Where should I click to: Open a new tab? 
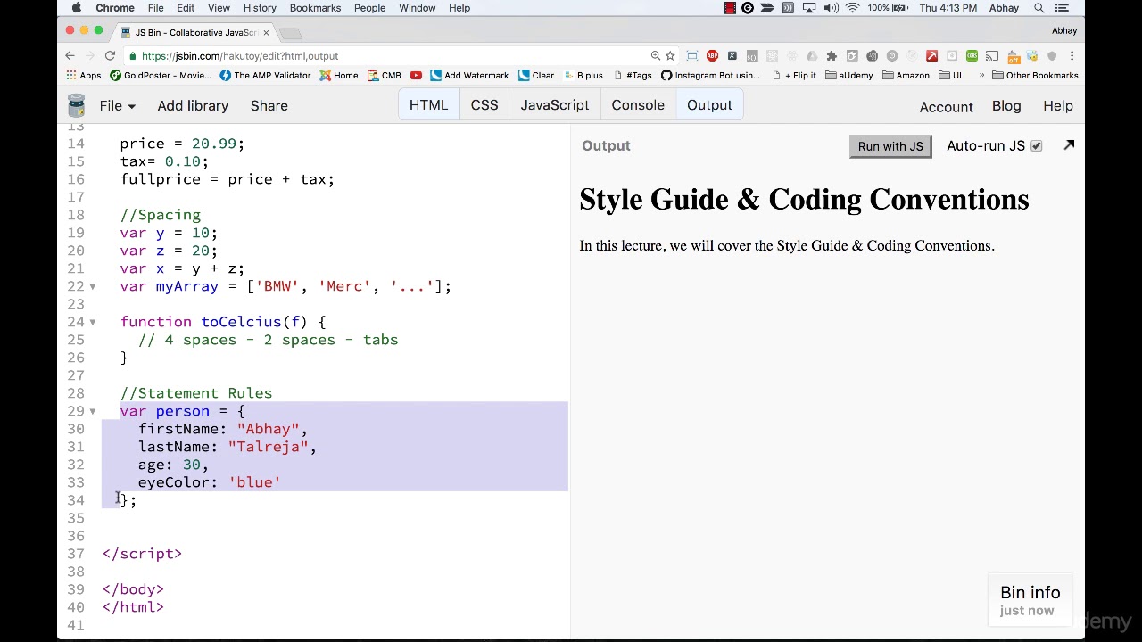pyautogui.click(x=291, y=33)
